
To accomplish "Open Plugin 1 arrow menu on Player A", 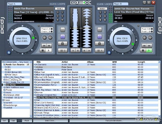I will [x=50, y=29].
